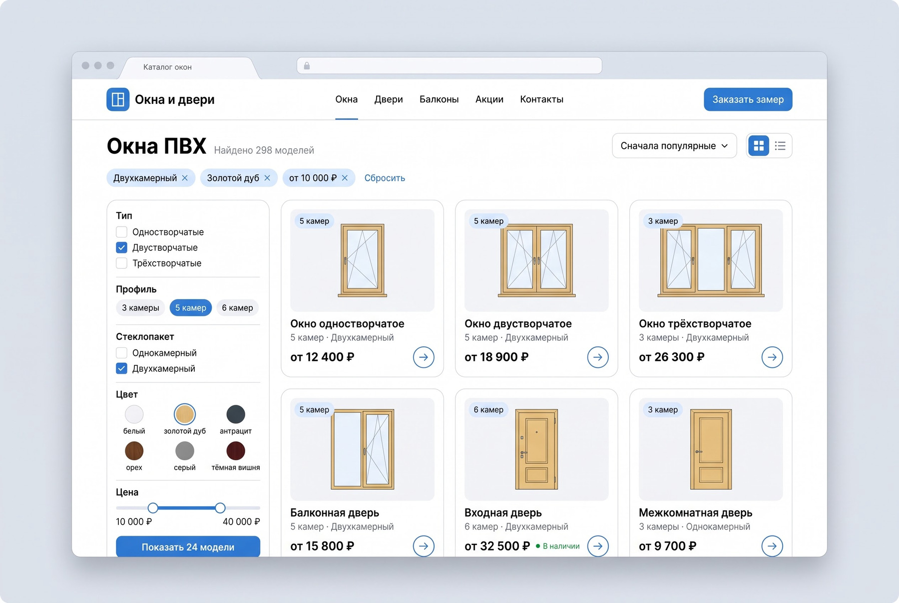Click the Окна и двери logo icon
This screenshot has height=603, width=899.
pyautogui.click(x=118, y=99)
